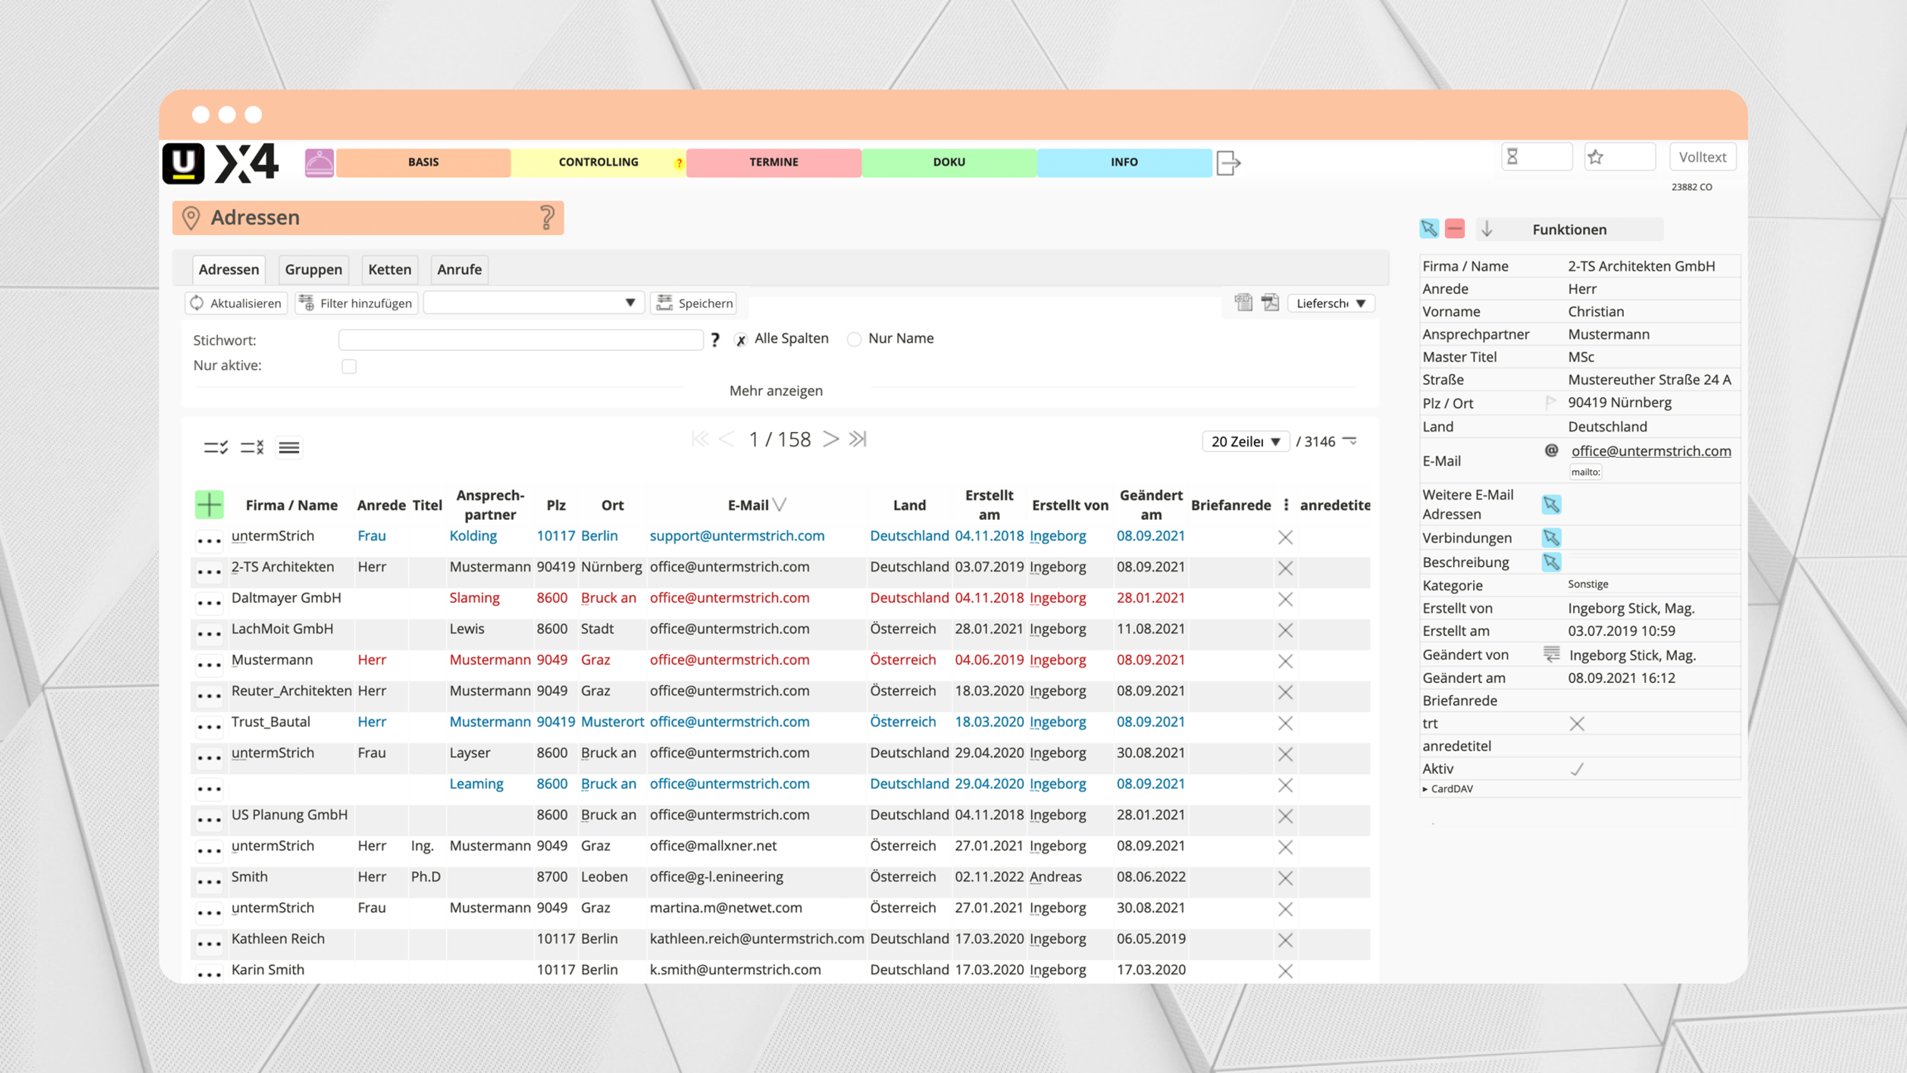
Task: Click the green plus add-address icon
Action: [209, 504]
